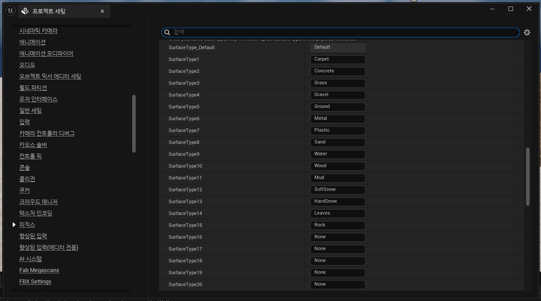
Task: Click the SurfaceType15 row label
Action: [185, 225]
